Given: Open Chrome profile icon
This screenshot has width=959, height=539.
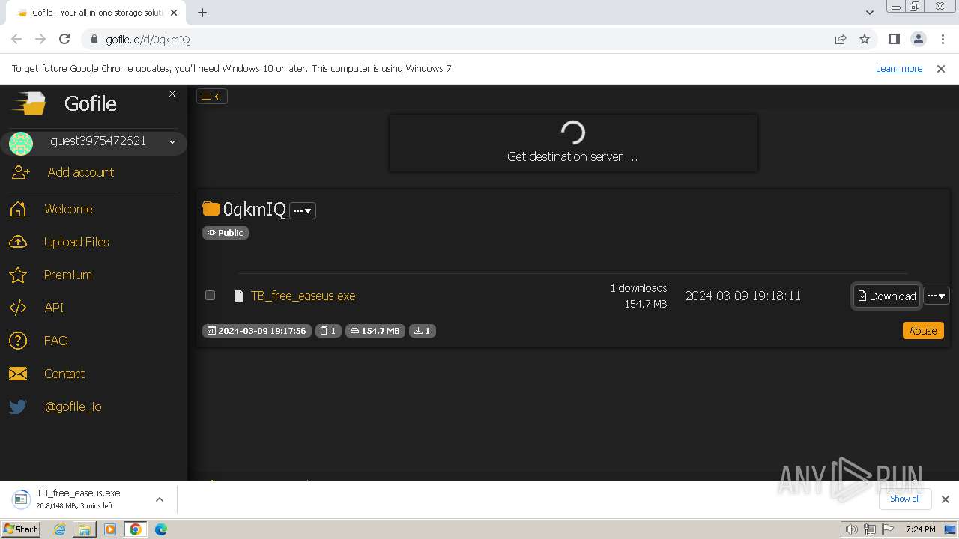Looking at the screenshot, I should 919,39.
